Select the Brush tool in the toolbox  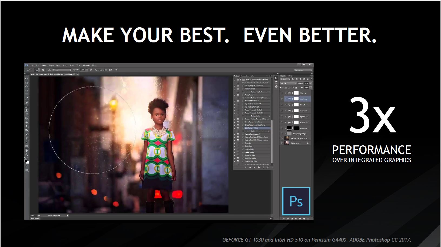pyautogui.click(x=26, y=106)
